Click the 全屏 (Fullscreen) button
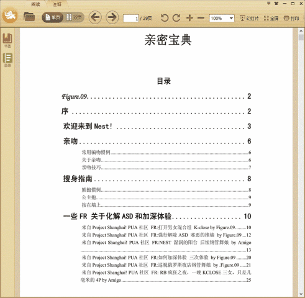Screen dimensions: 305x298 [271, 19]
